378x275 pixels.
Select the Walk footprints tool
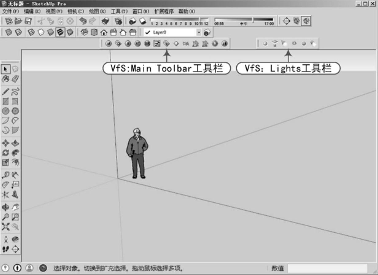tap(6, 249)
